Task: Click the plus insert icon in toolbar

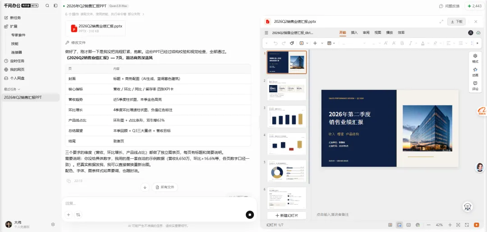Action: (x=315, y=43)
